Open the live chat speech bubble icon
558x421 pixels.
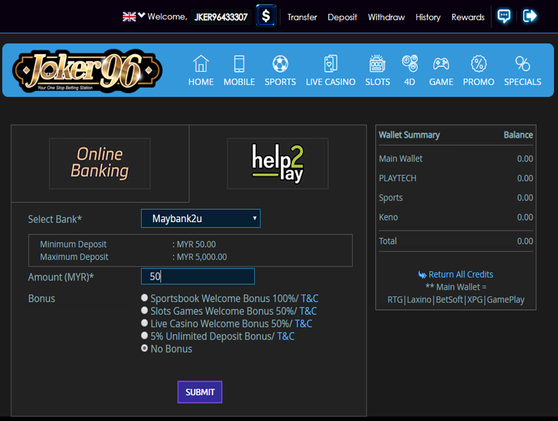(504, 16)
